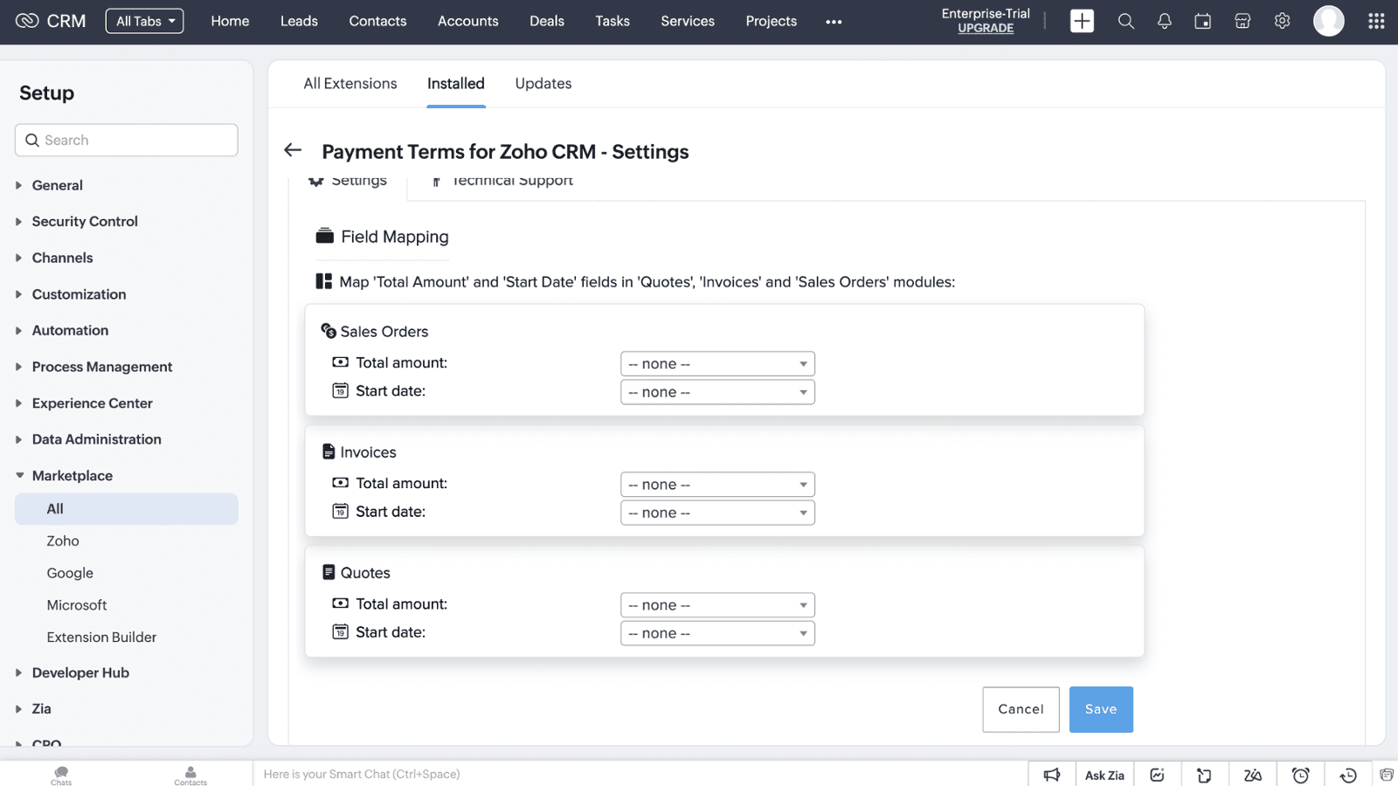Open the calendar icon in header
This screenshot has height=786, width=1398.
[1203, 21]
